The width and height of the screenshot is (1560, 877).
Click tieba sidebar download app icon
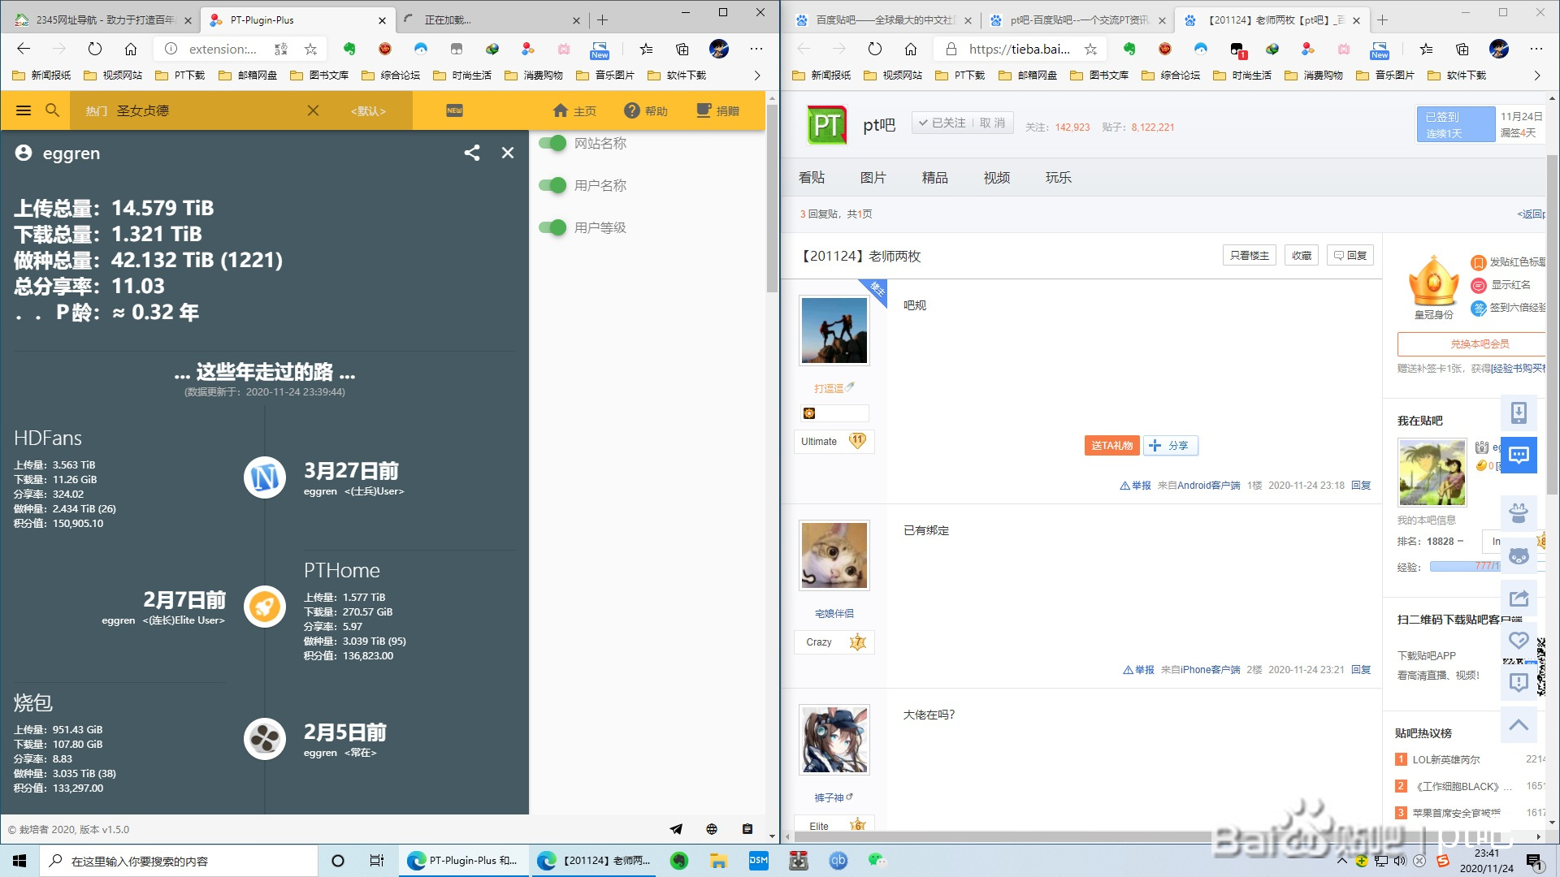point(1519,413)
